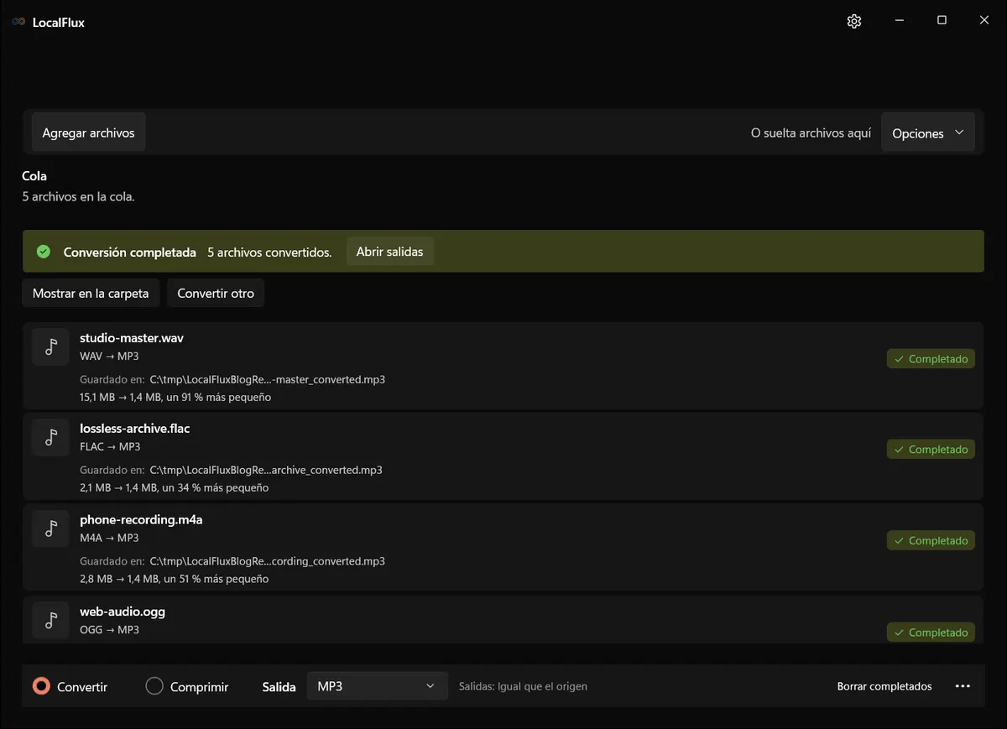
Task: Click the green conversion completed checkmark icon
Action: pos(44,252)
